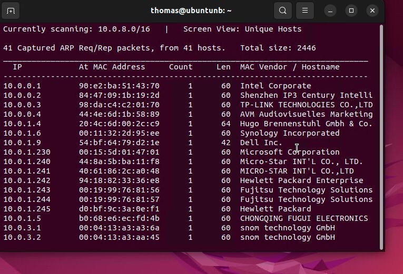Click MAC address 00:04:13:a3:a3:6a
The image size is (403, 274).
click(x=119, y=228)
